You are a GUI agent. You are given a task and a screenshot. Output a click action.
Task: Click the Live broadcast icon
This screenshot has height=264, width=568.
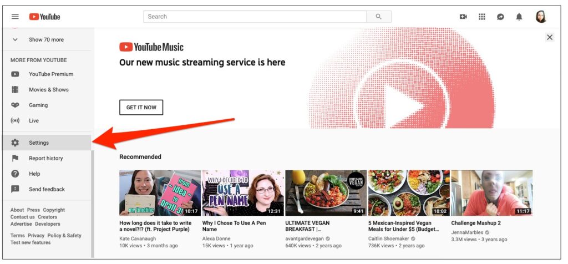tap(15, 120)
